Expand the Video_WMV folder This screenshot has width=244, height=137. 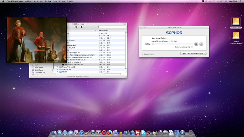(58, 69)
